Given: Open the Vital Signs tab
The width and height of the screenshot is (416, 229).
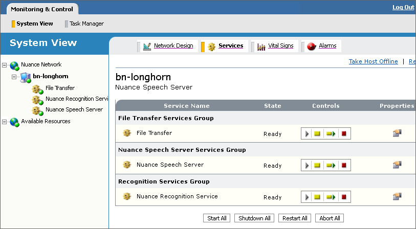Looking at the screenshot, I should click(280, 46).
